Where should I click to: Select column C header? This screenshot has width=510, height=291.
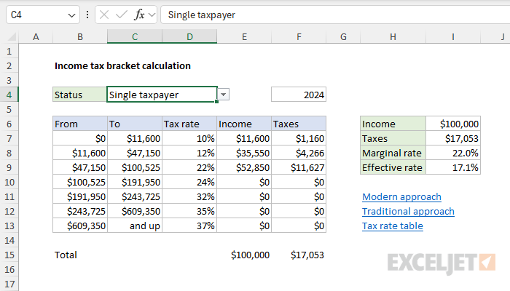tap(135, 36)
